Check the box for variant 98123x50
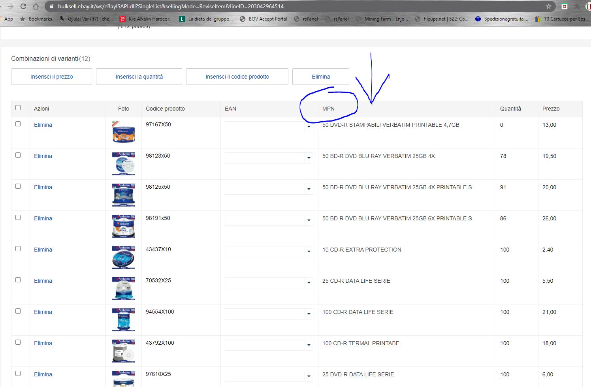 coord(18,155)
